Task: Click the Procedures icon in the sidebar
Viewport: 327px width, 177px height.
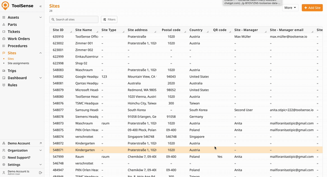Action: click(x=4, y=46)
